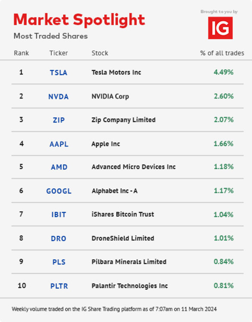Click the Market Spotlight title
The height and width of the screenshot is (322, 252).
(x=79, y=21)
